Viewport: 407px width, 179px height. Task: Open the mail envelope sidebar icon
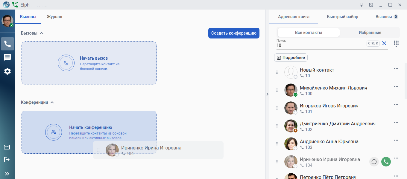[7, 147]
